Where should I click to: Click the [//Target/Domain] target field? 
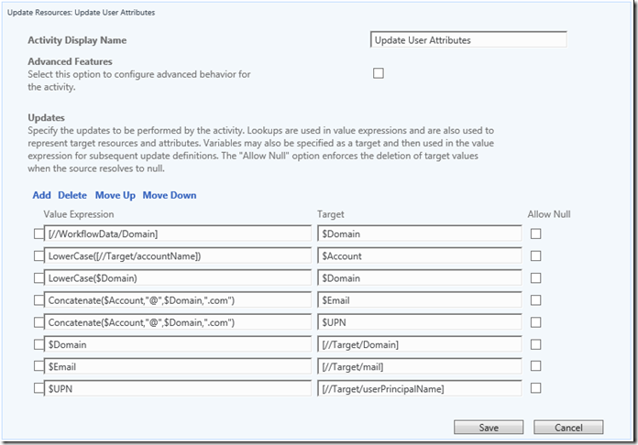(x=419, y=344)
